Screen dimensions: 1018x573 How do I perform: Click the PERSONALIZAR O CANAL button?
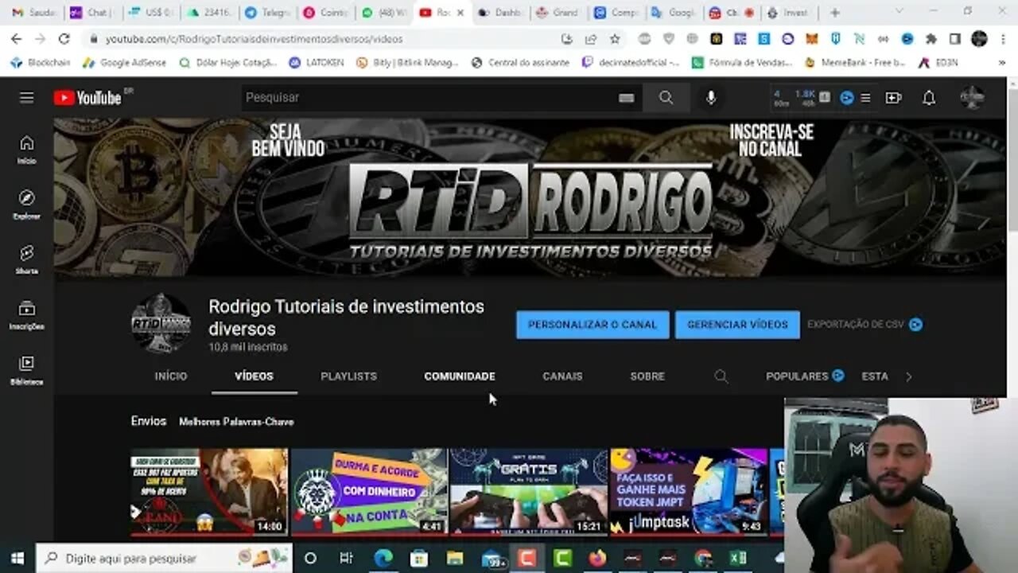tap(593, 325)
